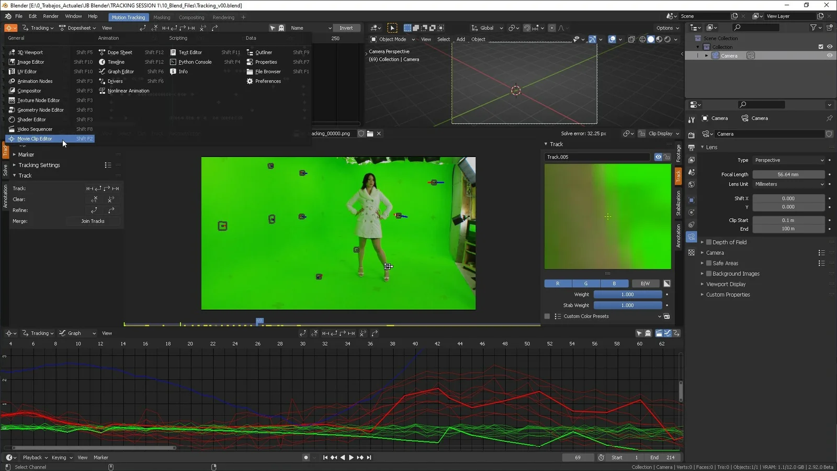Click the B/W channel preview button

[x=645, y=283]
